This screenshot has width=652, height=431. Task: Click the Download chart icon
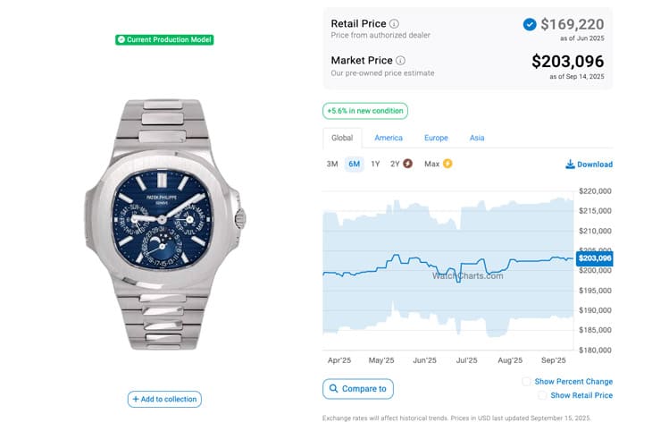570,165
